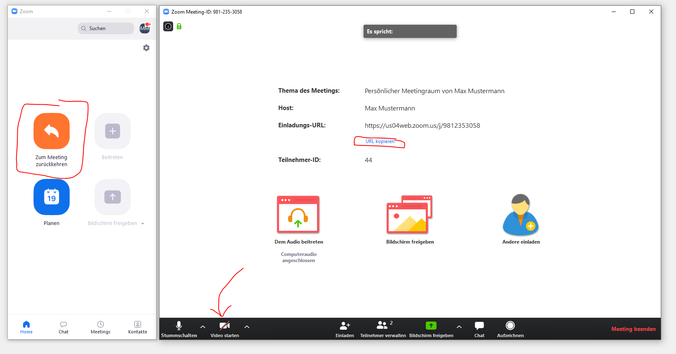
Task: Click the Beitreten plus icon
Action: click(113, 131)
